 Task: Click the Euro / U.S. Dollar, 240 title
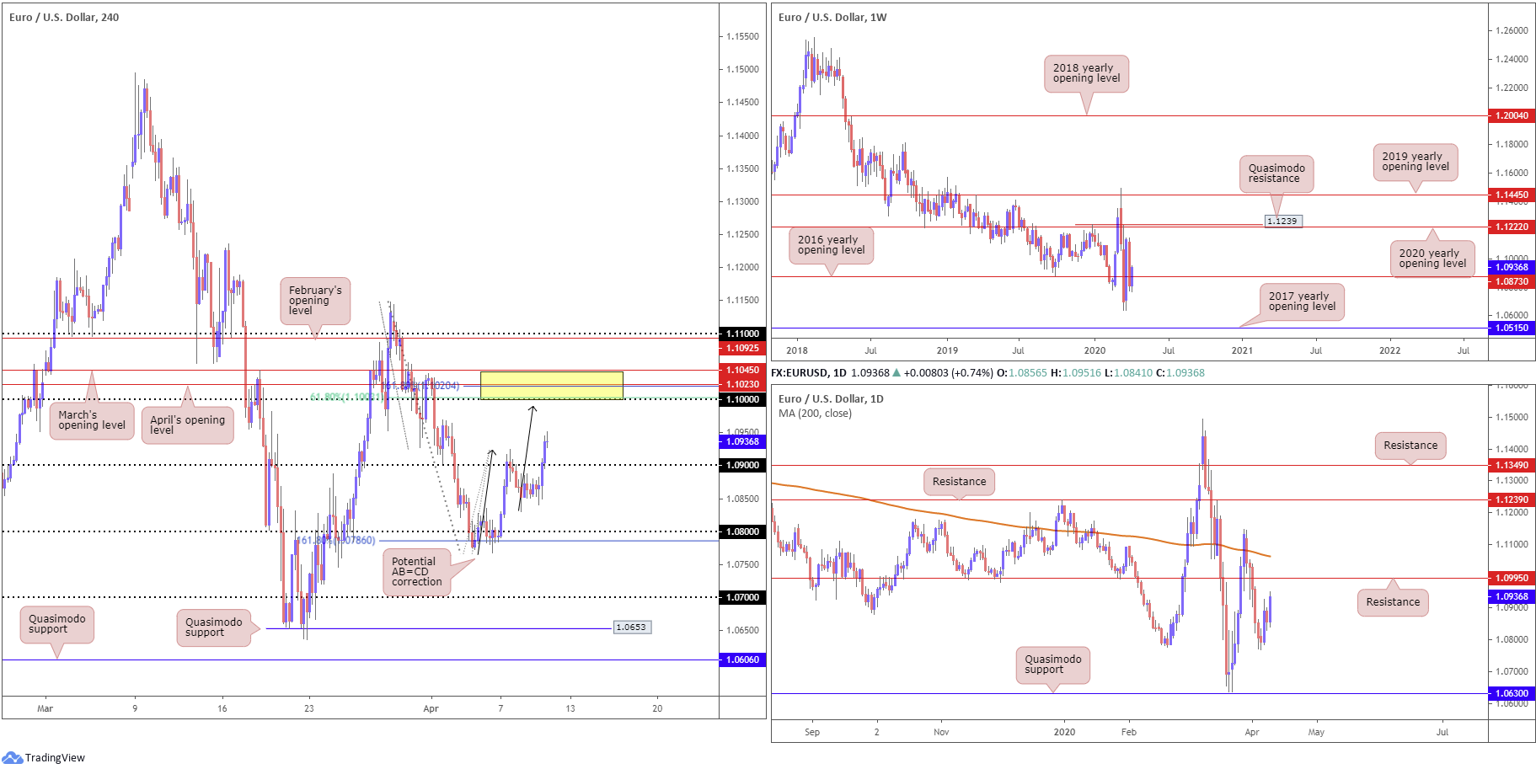(x=64, y=17)
